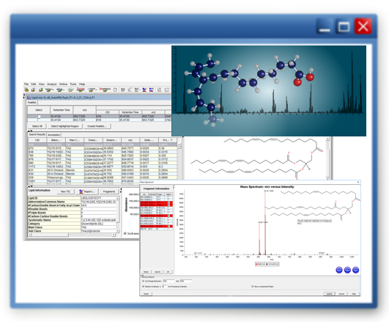Tick the first peaklist row Select checkbox
389x322 pixels.
pos(39,117)
